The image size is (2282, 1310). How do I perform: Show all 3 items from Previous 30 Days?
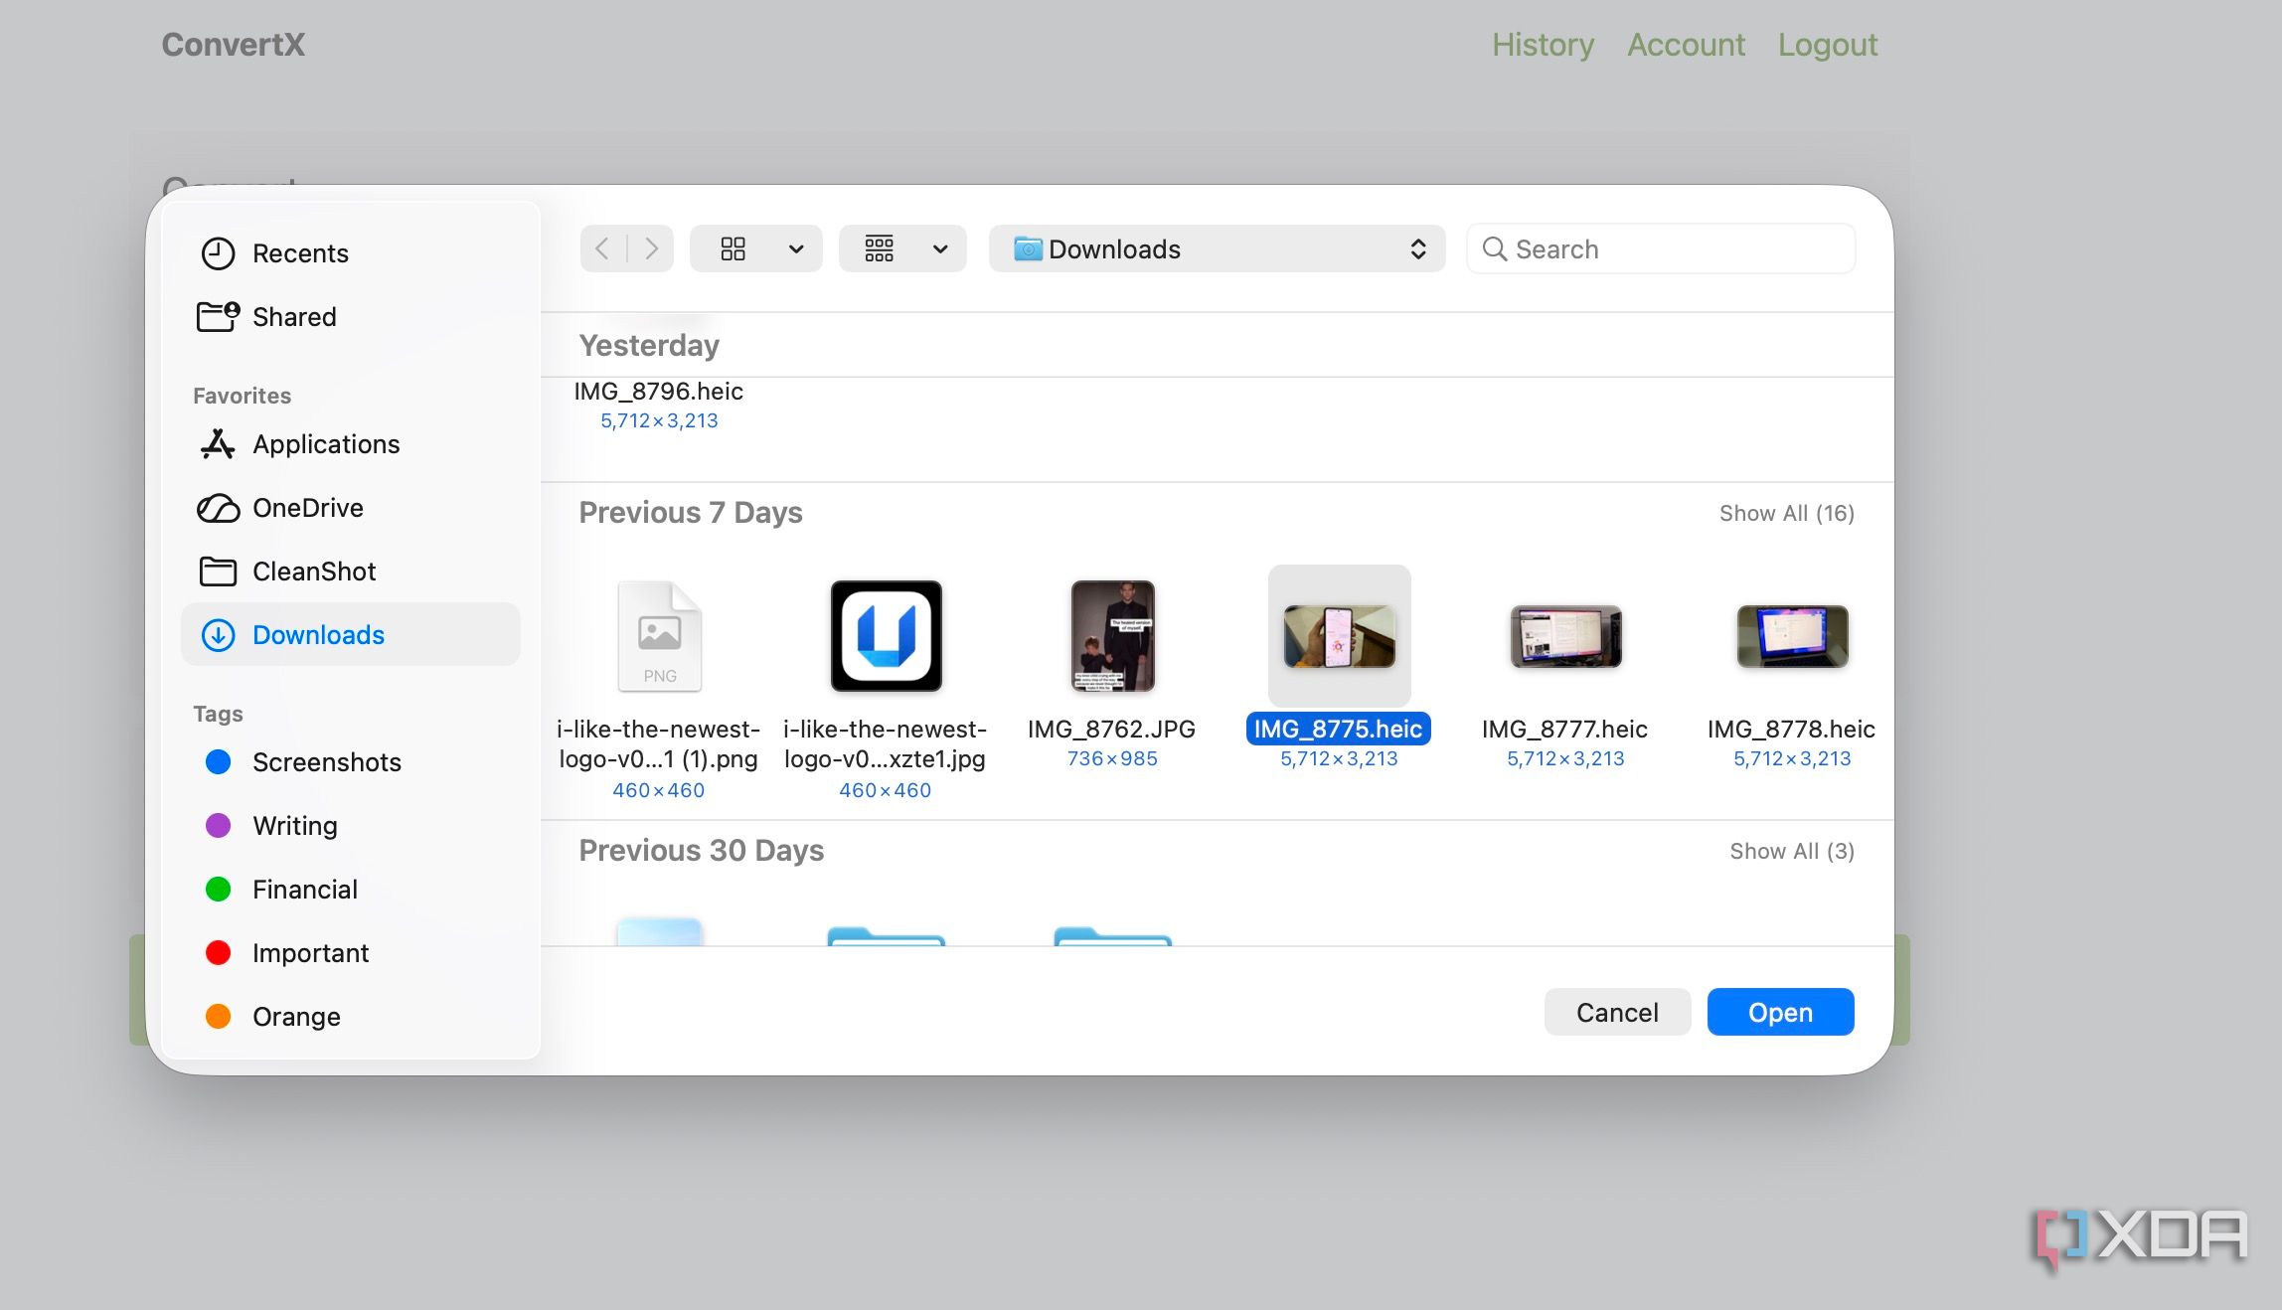click(1792, 851)
